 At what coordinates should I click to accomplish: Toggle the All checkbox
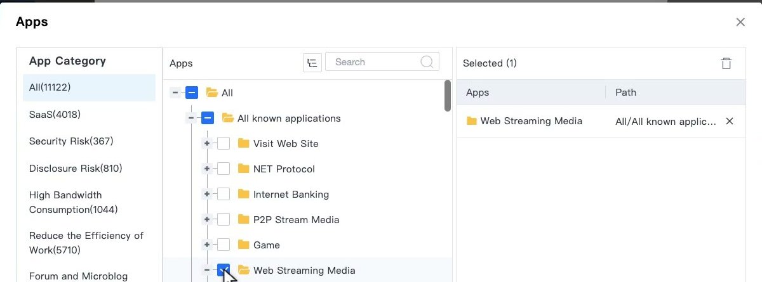click(x=192, y=93)
